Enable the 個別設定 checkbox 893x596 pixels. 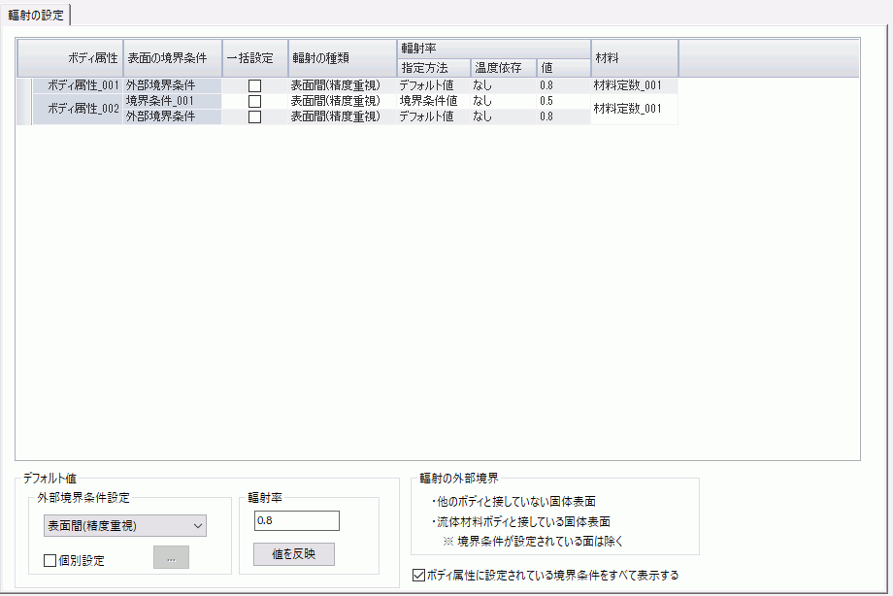click(50, 560)
